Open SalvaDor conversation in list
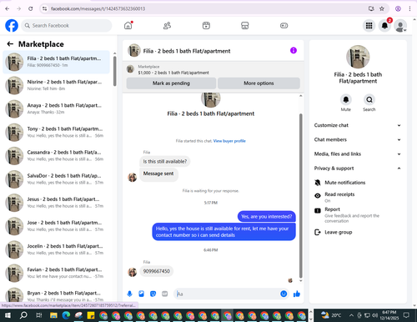 pyautogui.click(x=56, y=179)
